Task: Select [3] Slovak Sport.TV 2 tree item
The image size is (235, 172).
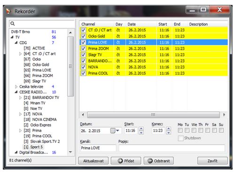Action: 42,141
